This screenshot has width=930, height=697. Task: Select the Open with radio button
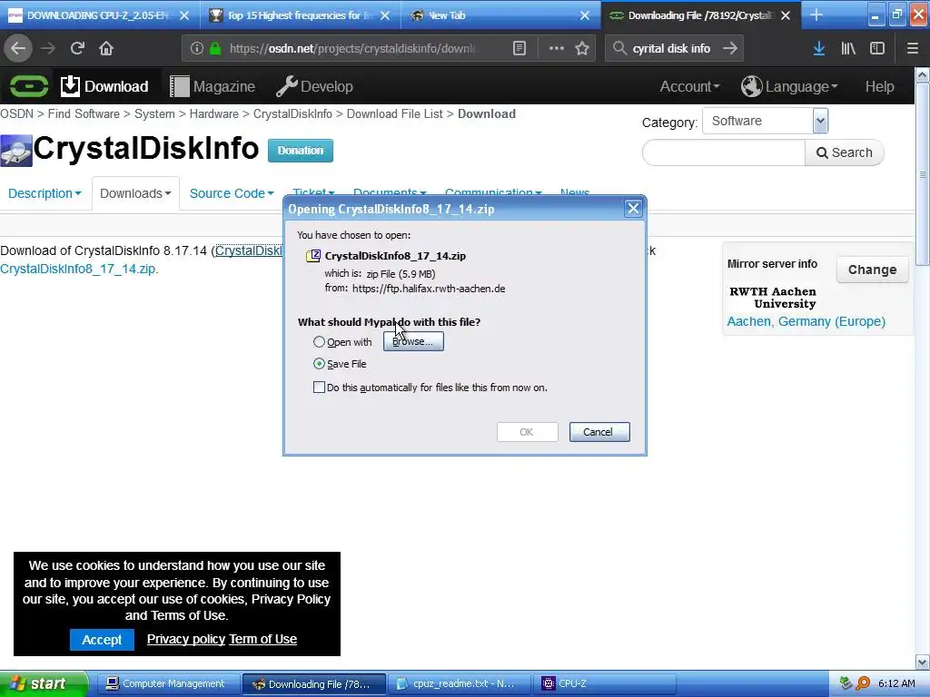tap(319, 342)
